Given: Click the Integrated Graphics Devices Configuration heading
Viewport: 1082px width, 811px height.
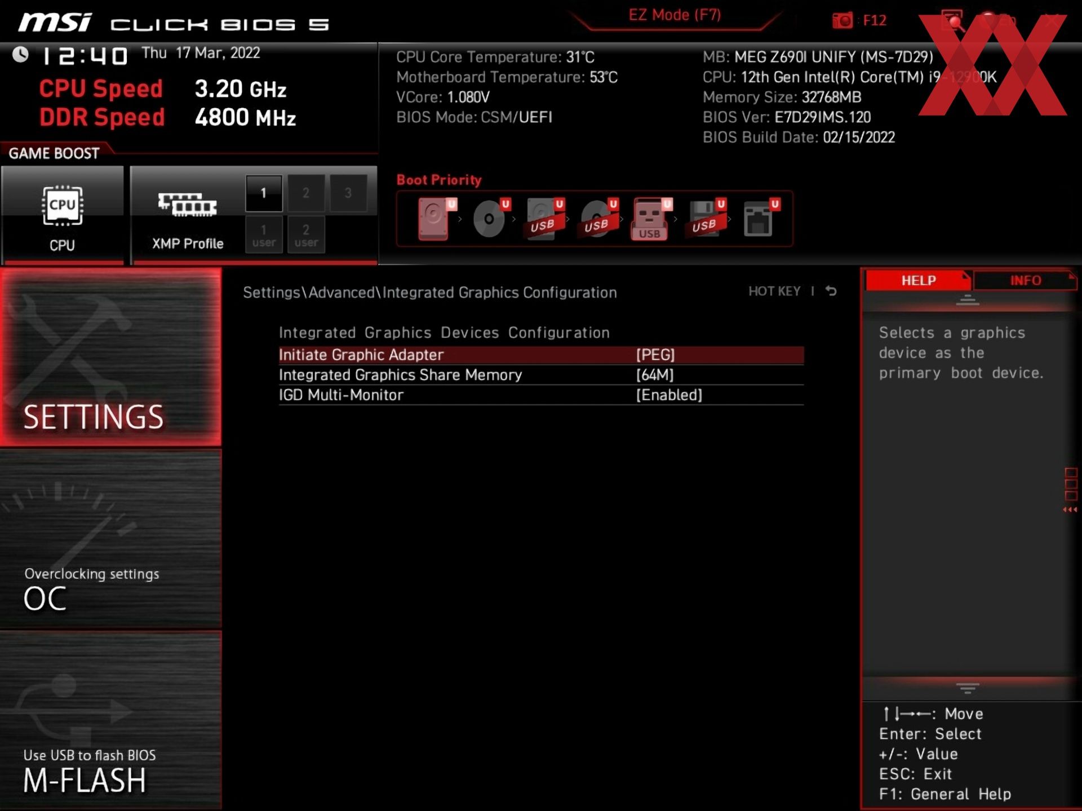Looking at the screenshot, I should 444,333.
